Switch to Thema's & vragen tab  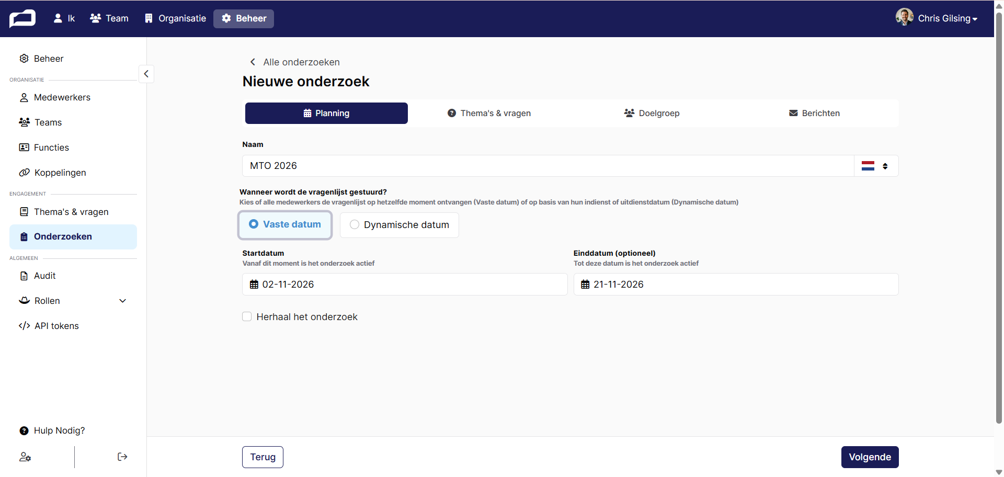(x=489, y=113)
